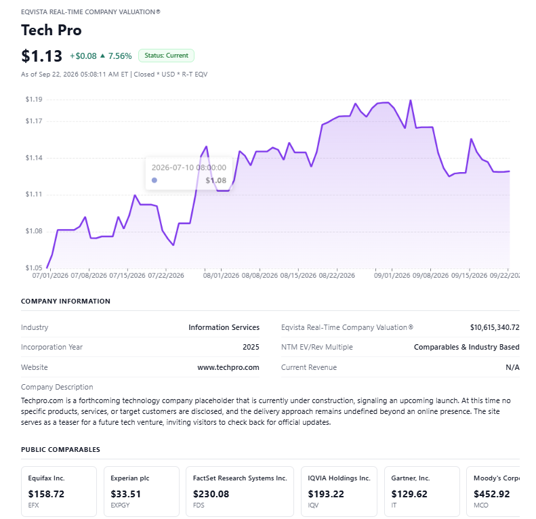Click the 08/01/2026 x-axis date
Viewport: 536px width, 519px height.
coord(221,276)
